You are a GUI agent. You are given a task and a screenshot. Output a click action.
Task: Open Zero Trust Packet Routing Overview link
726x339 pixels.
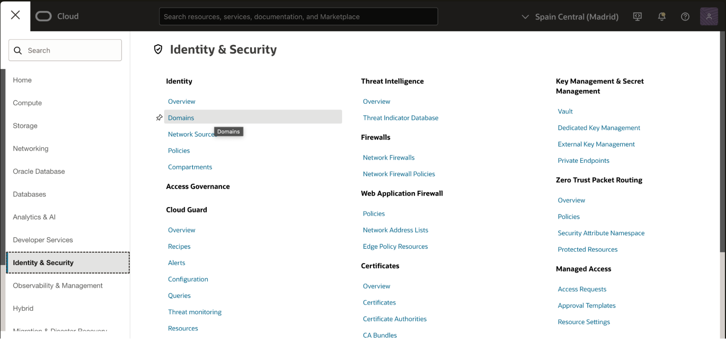click(572, 200)
